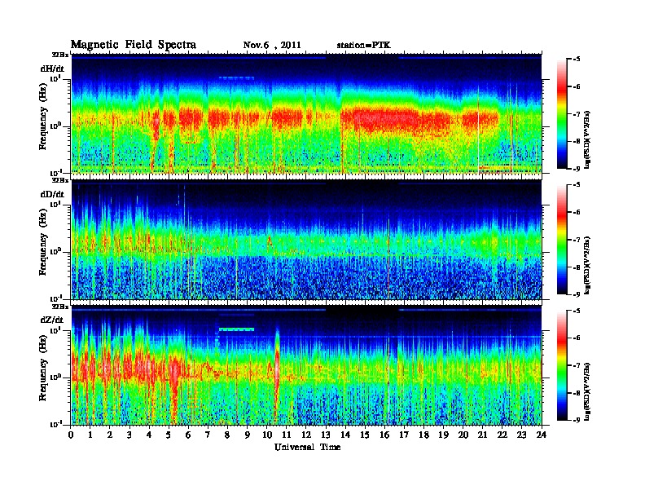Click hour 7 on the Universal Time axis
Viewport: 645px width, 499px height.
pyautogui.click(x=208, y=435)
